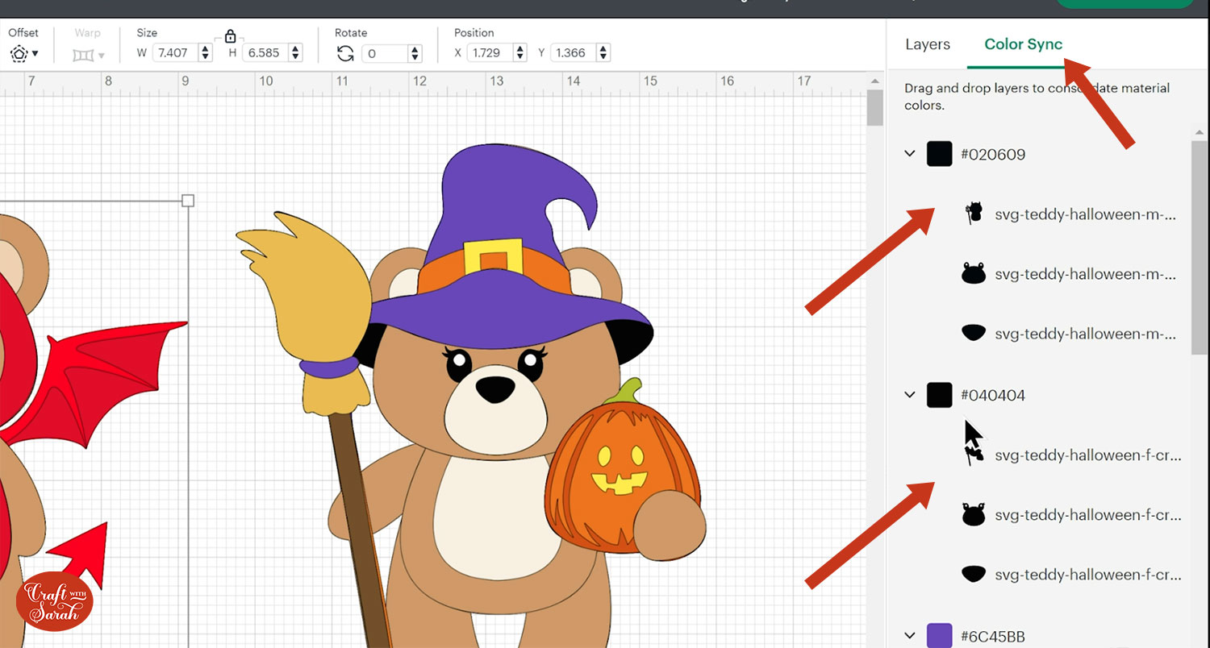This screenshot has width=1210, height=648.
Task: Open the Offset dropdown arrow
Action: pos(35,55)
